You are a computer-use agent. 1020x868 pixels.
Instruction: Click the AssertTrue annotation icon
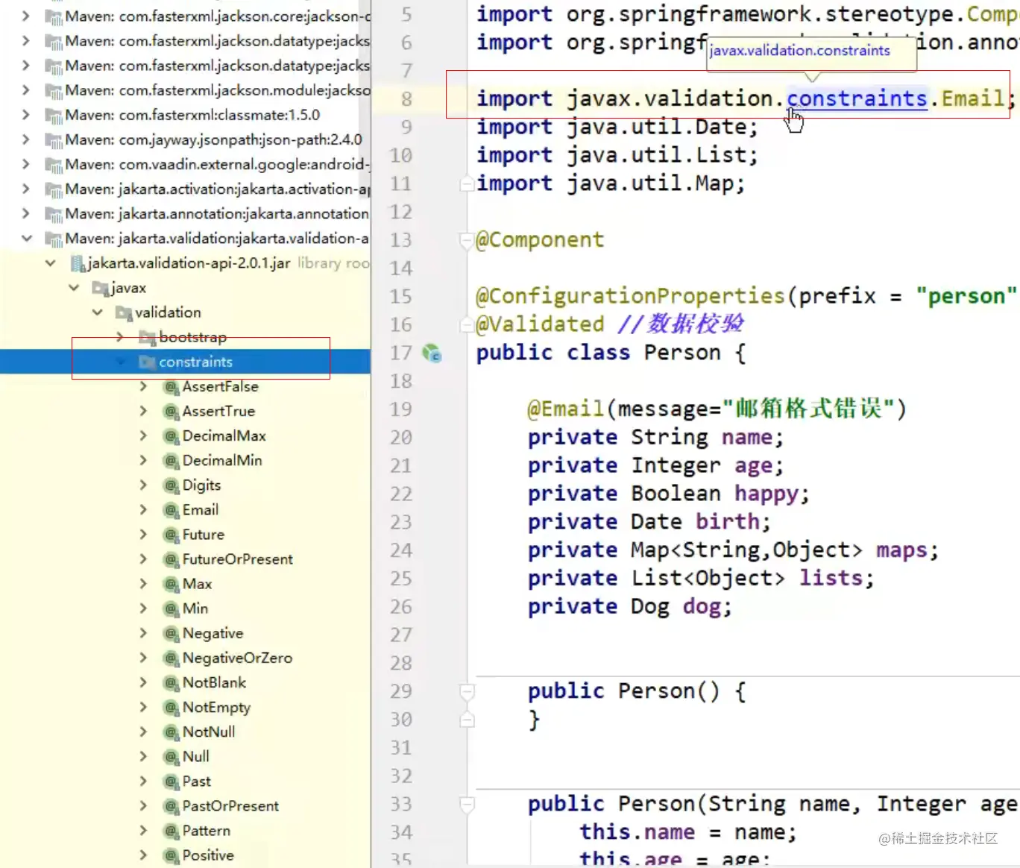[x=171, y=412]
